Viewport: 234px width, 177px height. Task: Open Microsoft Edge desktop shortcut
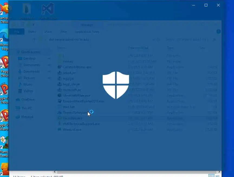(x=4, y=40)
